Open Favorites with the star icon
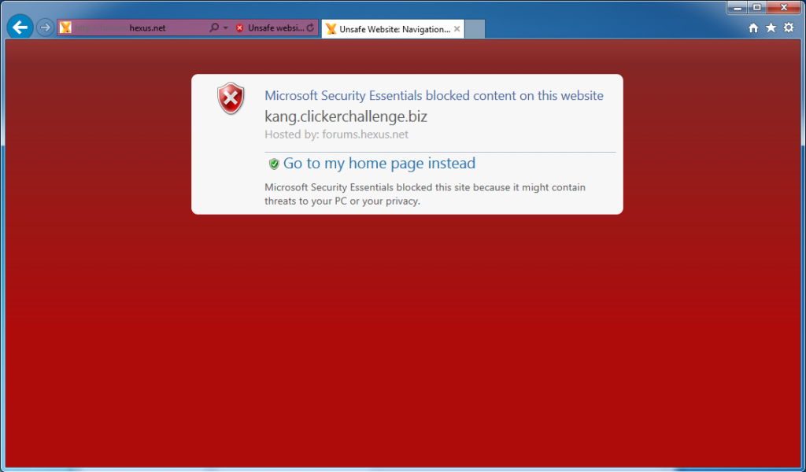Image resolution: width=806 pixels, height=472 pixels. tap(771, 28)
